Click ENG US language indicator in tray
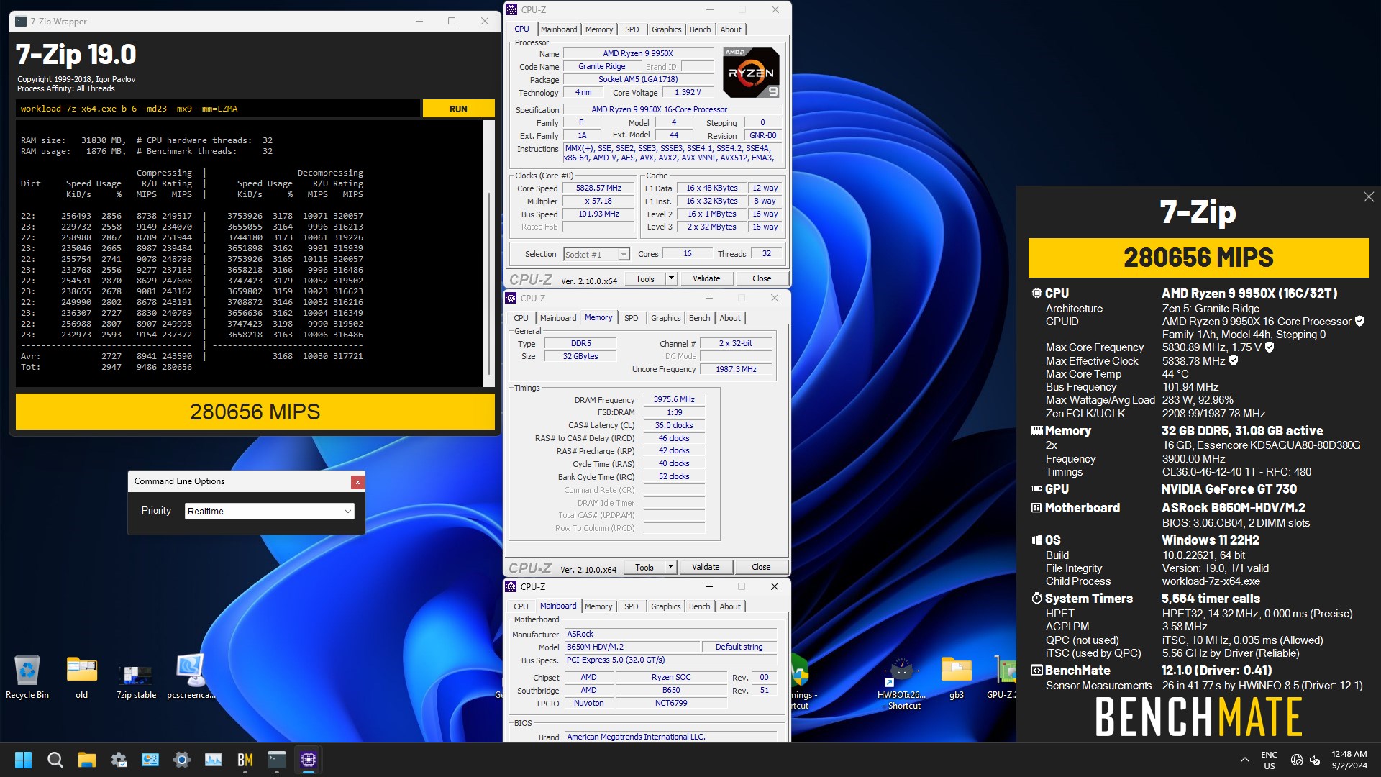1381x777 pixels. click(1269, 760)
